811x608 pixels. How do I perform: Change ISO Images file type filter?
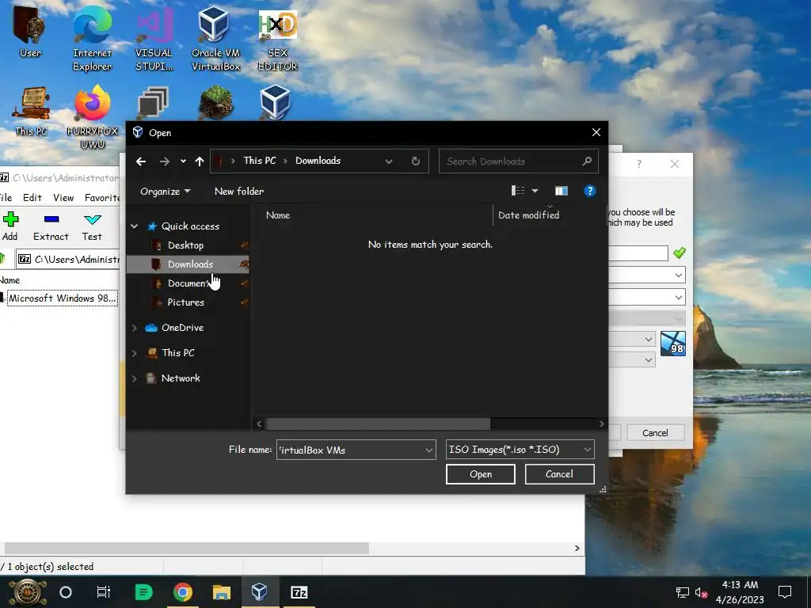tap(520, 450)
